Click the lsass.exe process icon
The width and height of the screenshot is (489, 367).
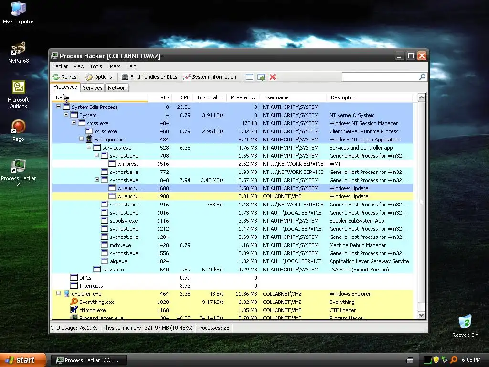click(97, 270)
